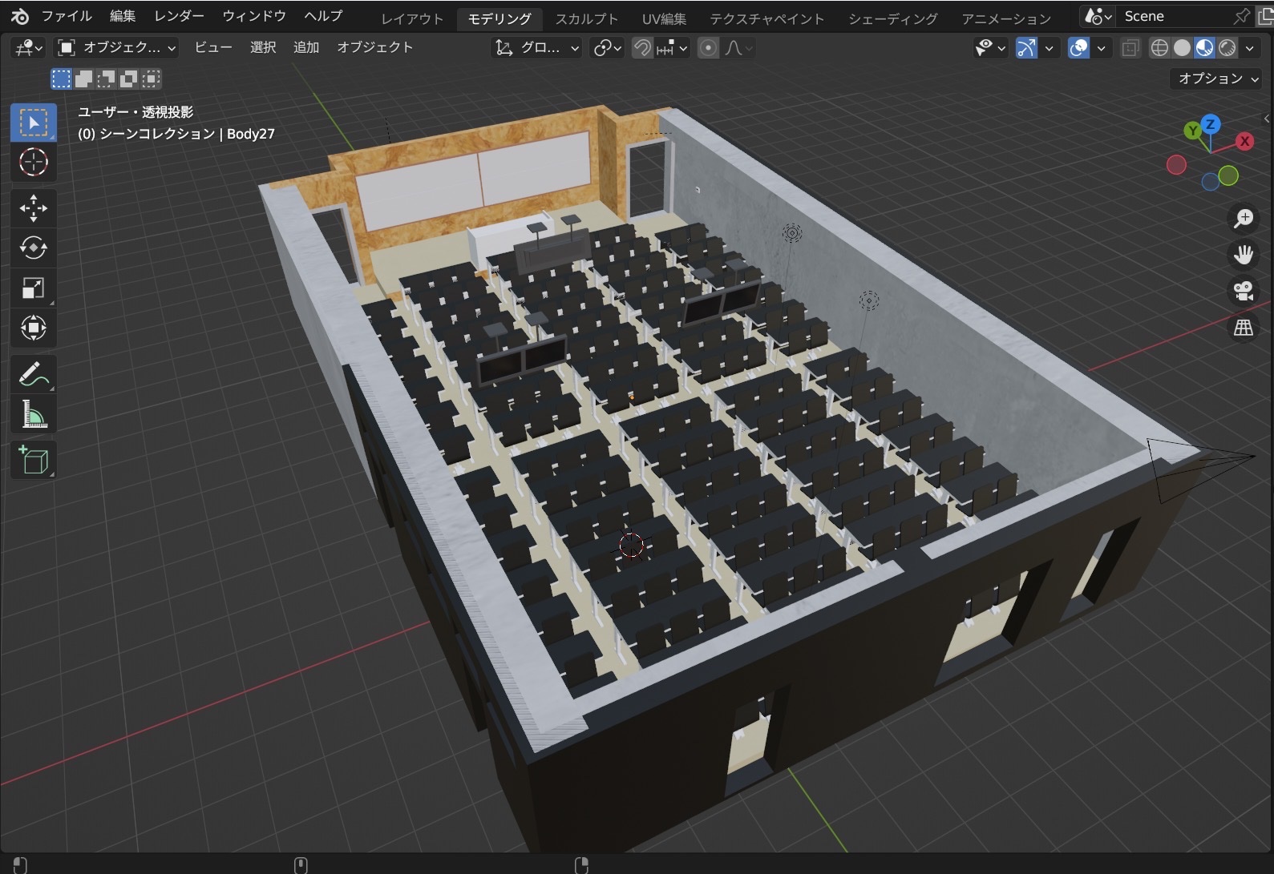Open the レンダー menu

(179, 16)
